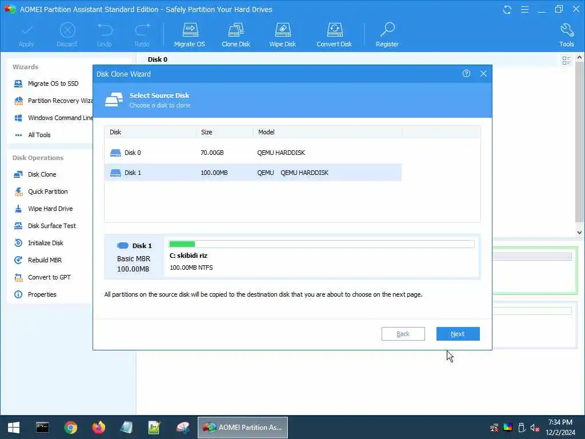The height and width of the screenshot is (439, 585).
Task: Click the main window scrollbar down arrow
Action: (579, 232)
